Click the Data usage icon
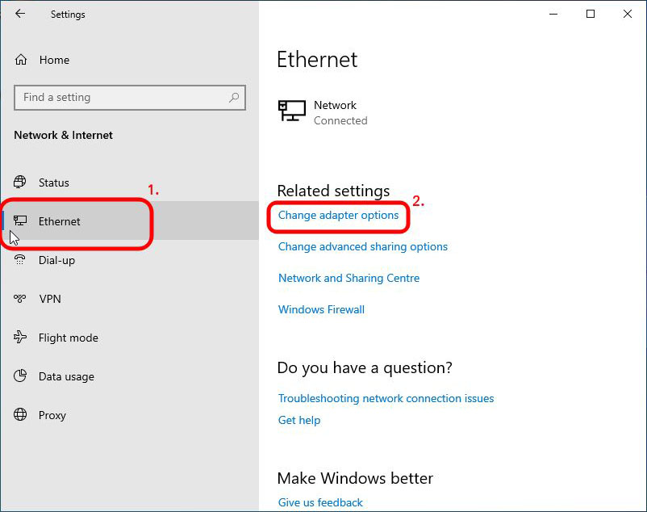The height and width of the screenshot is (512, 647). coord(21,376)
